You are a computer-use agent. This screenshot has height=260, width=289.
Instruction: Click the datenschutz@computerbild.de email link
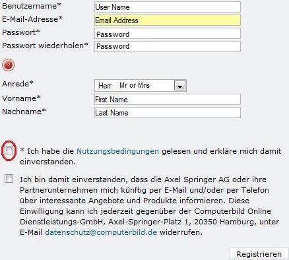point(101,232)
